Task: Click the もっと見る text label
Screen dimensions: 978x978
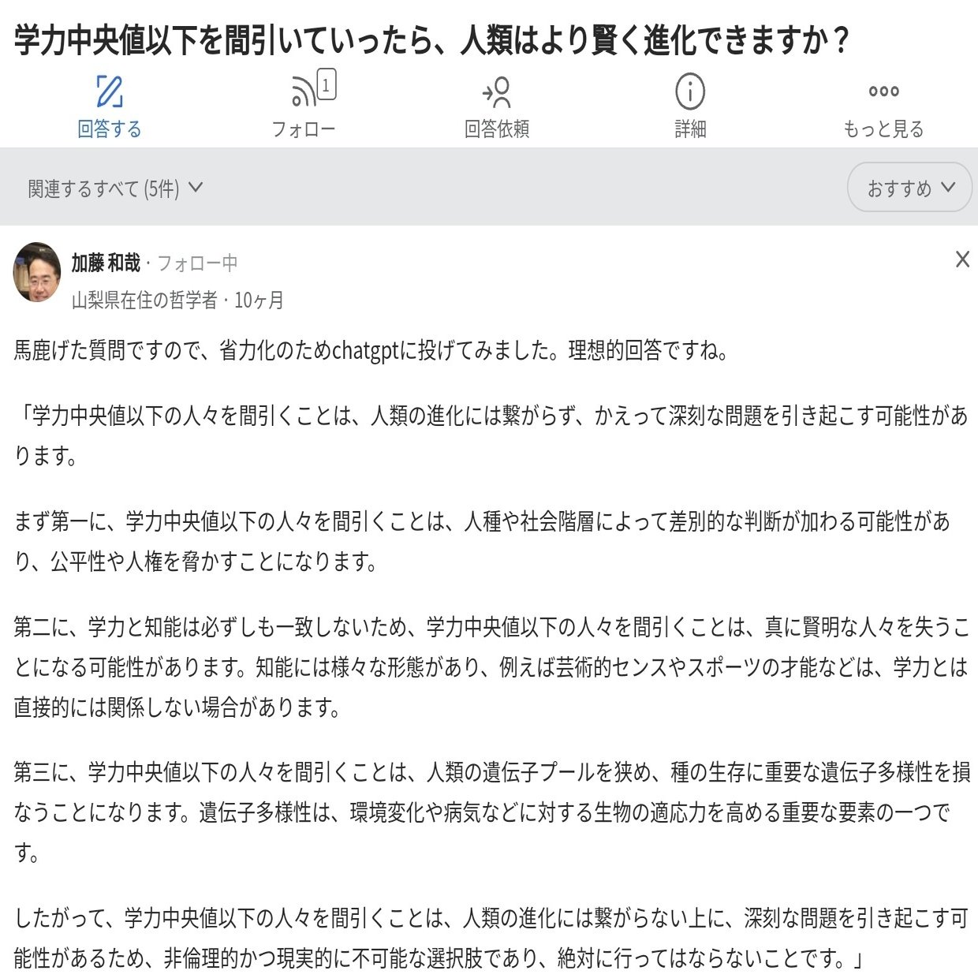Action: pyautogui.click(x=883, y=129)
